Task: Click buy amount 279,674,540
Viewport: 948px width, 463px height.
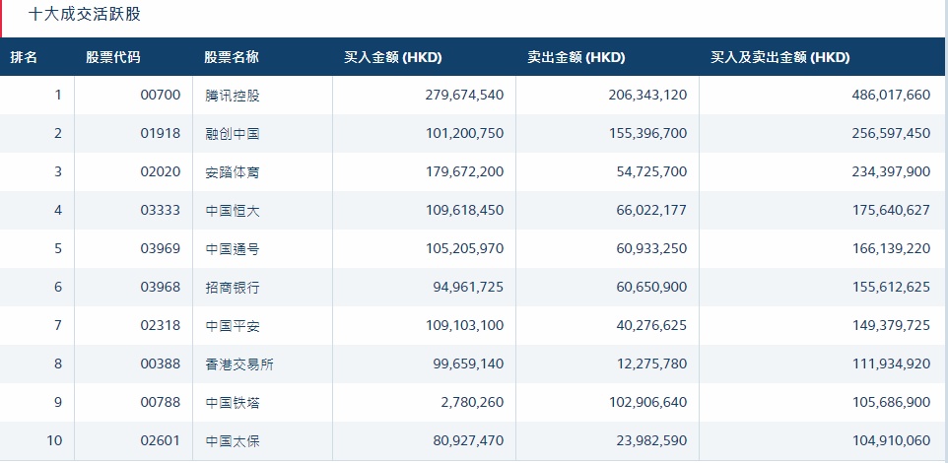Action: (464, 95)
